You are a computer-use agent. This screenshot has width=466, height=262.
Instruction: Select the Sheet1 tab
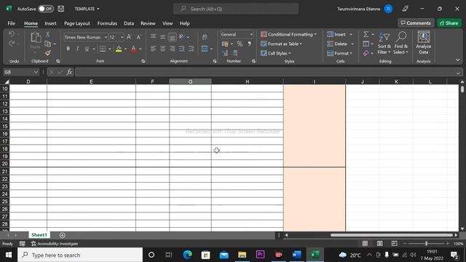(x=39, y=235)
